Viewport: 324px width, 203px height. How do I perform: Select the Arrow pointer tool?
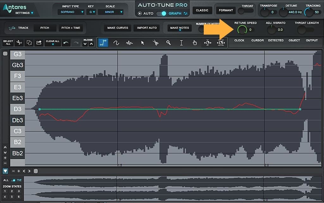pyautogui.click(x=142, y=43)
